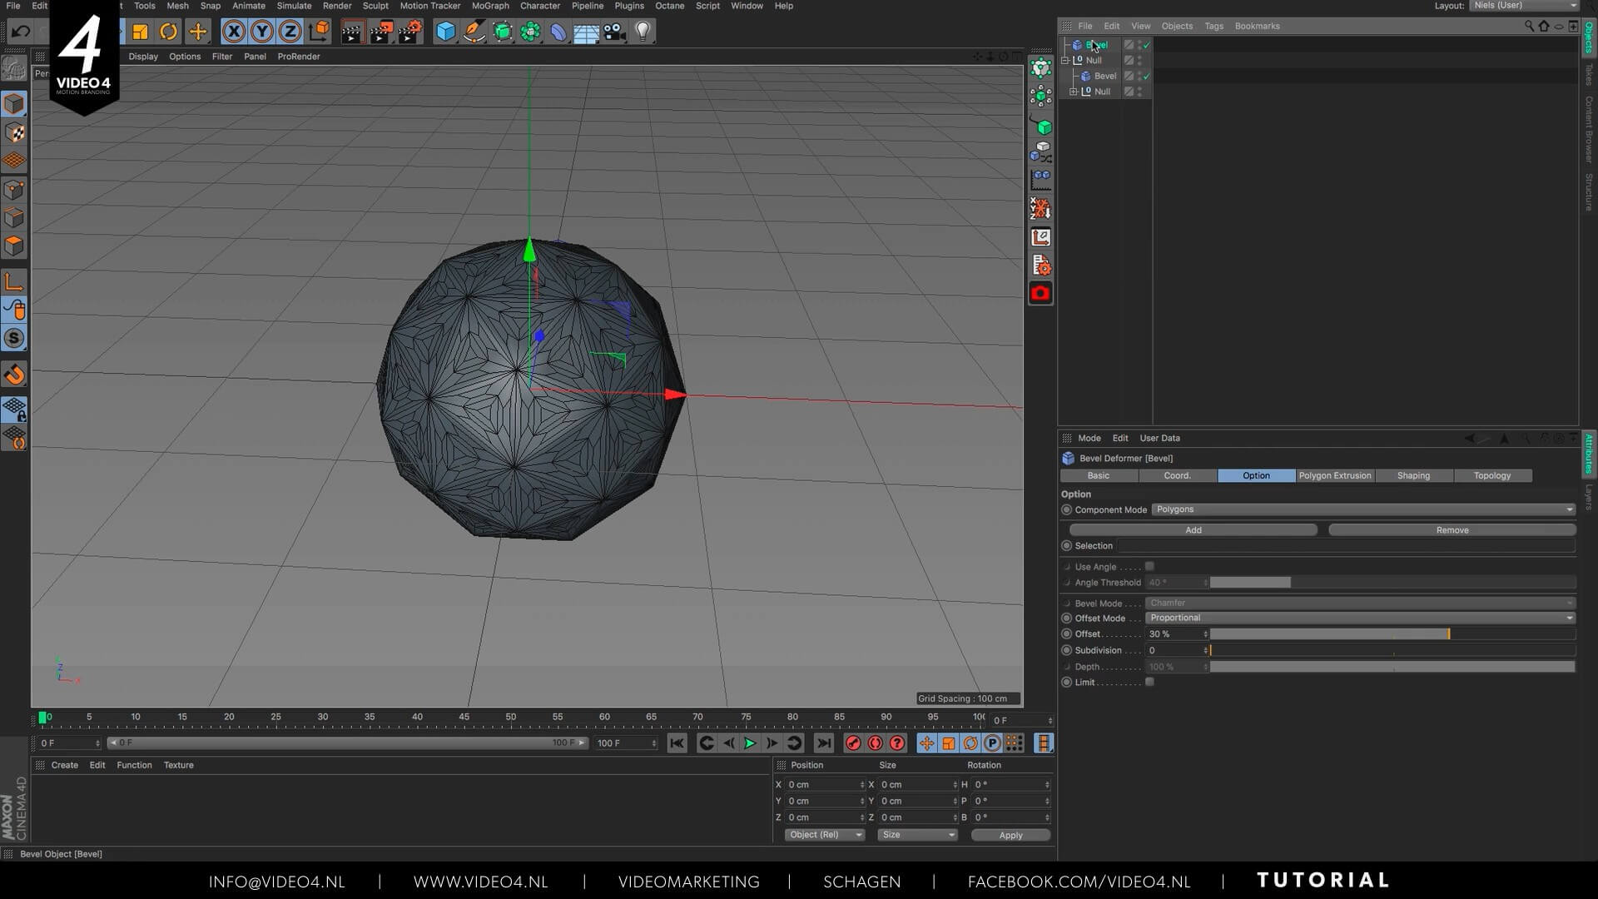
Task: Select the Rotate tool icon
Action: click(x=168, y=32)
